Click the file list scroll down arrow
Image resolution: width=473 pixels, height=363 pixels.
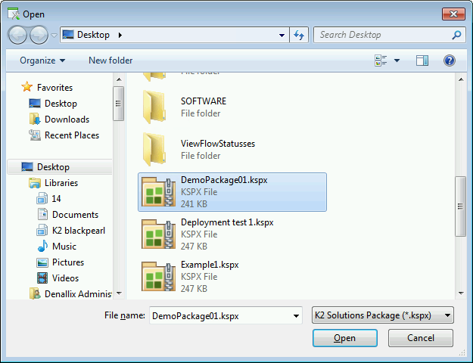pyautogui.click(x=461, y=293)
